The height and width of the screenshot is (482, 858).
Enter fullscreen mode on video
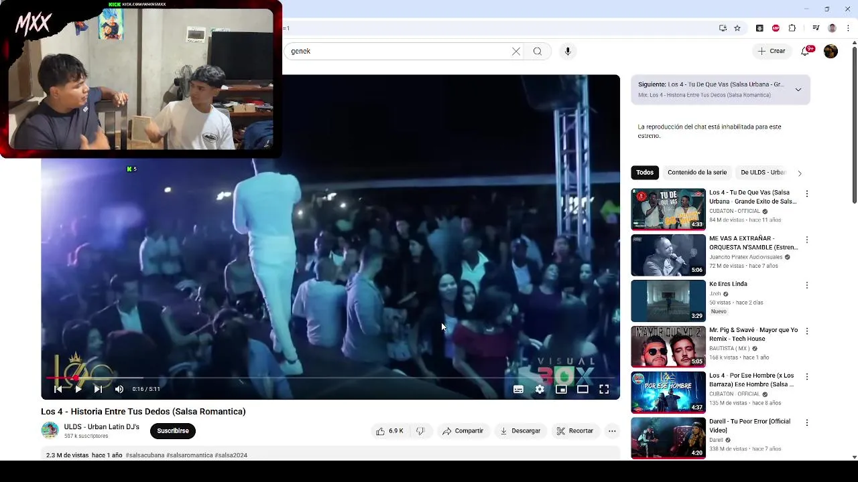point(604,389)
